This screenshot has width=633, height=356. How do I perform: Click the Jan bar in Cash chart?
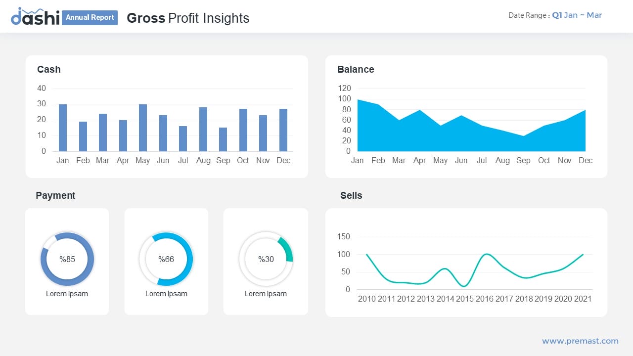pos(63,128)
